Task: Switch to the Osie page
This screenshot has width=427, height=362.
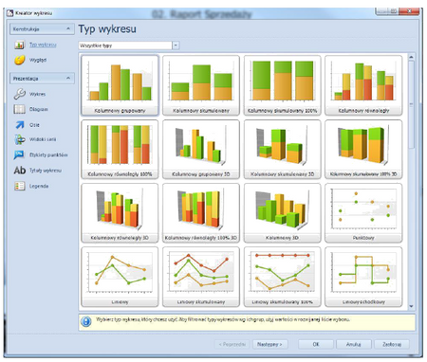Action: click(34, 125)
